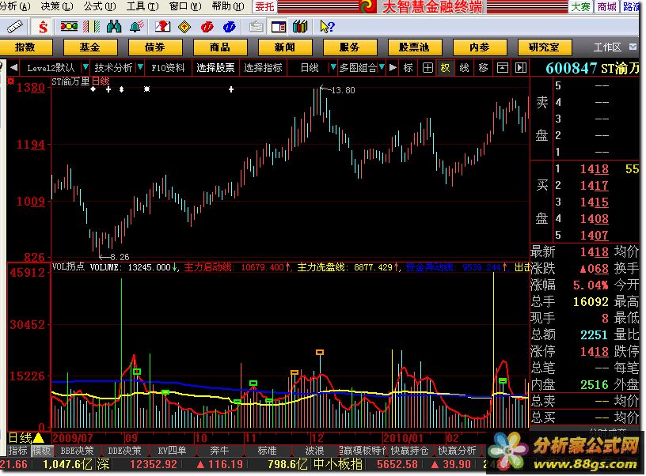Open the 多图组合 dropdown arrow

tap(382, 67)
